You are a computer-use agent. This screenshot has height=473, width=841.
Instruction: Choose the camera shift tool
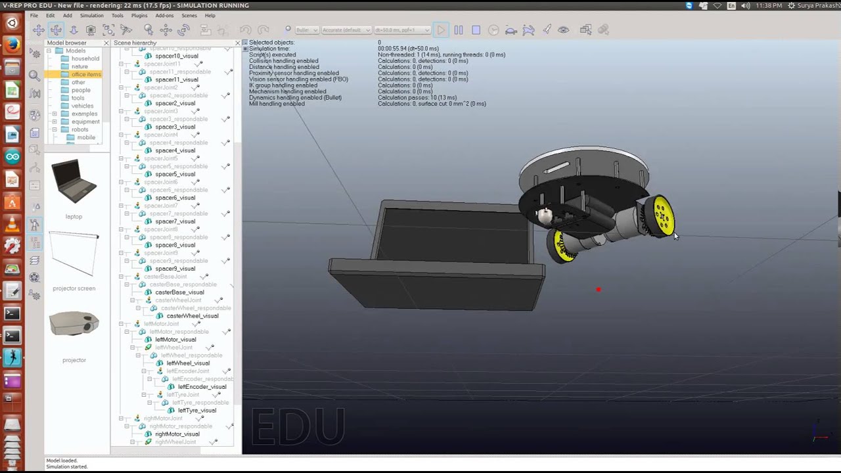74,30
